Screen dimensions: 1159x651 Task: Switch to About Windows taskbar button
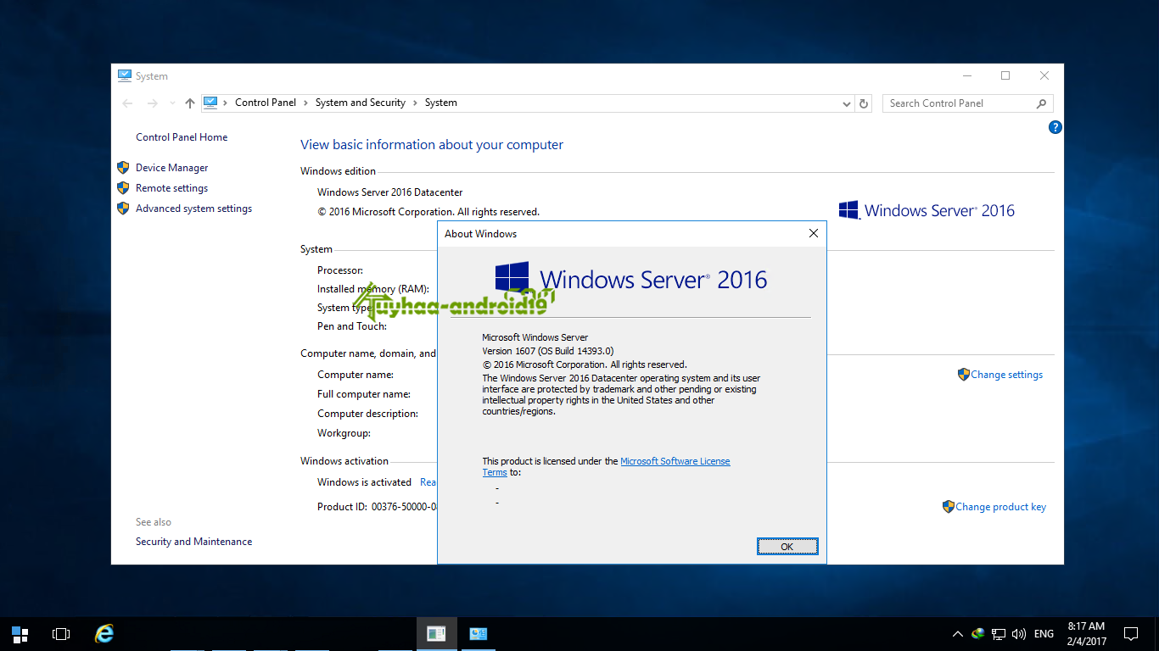(x=437, y=634)
